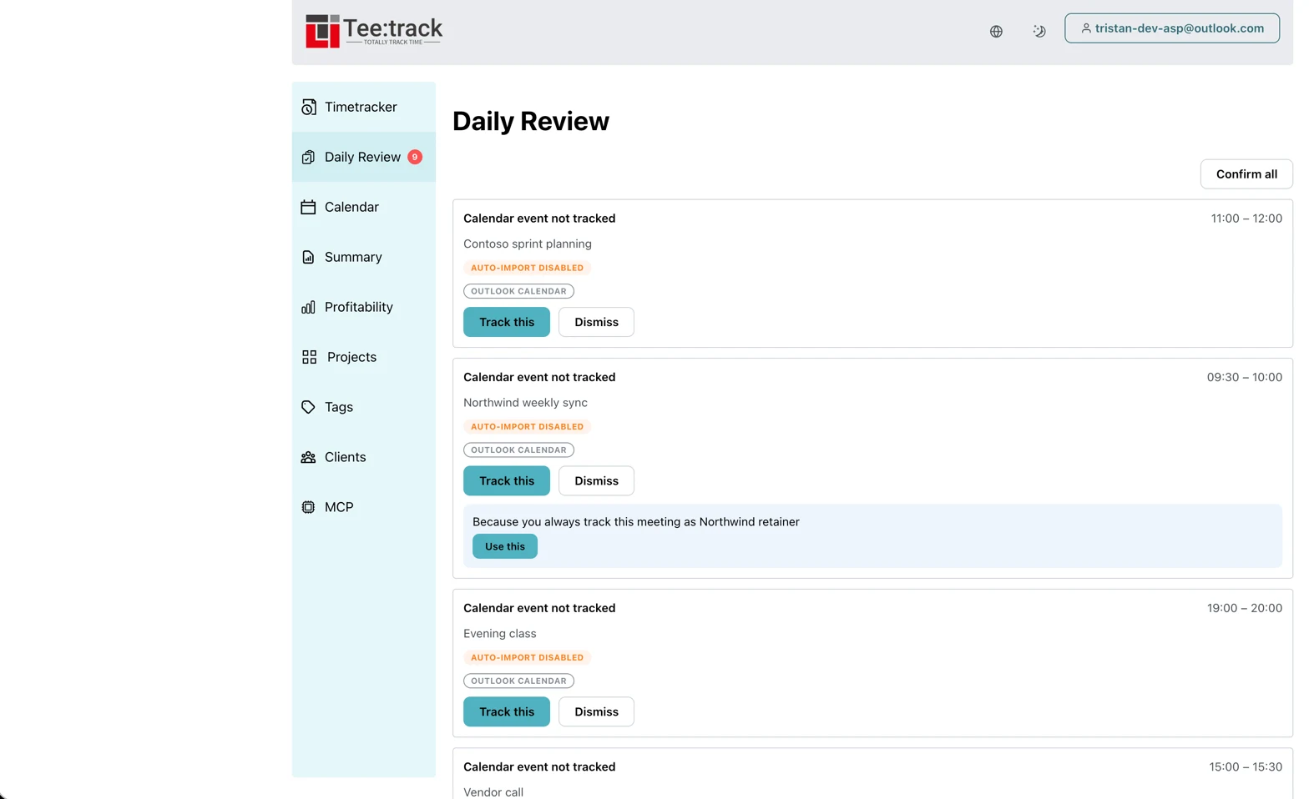
Task: Click the Tee:track logo
Action: pos(374,31)
